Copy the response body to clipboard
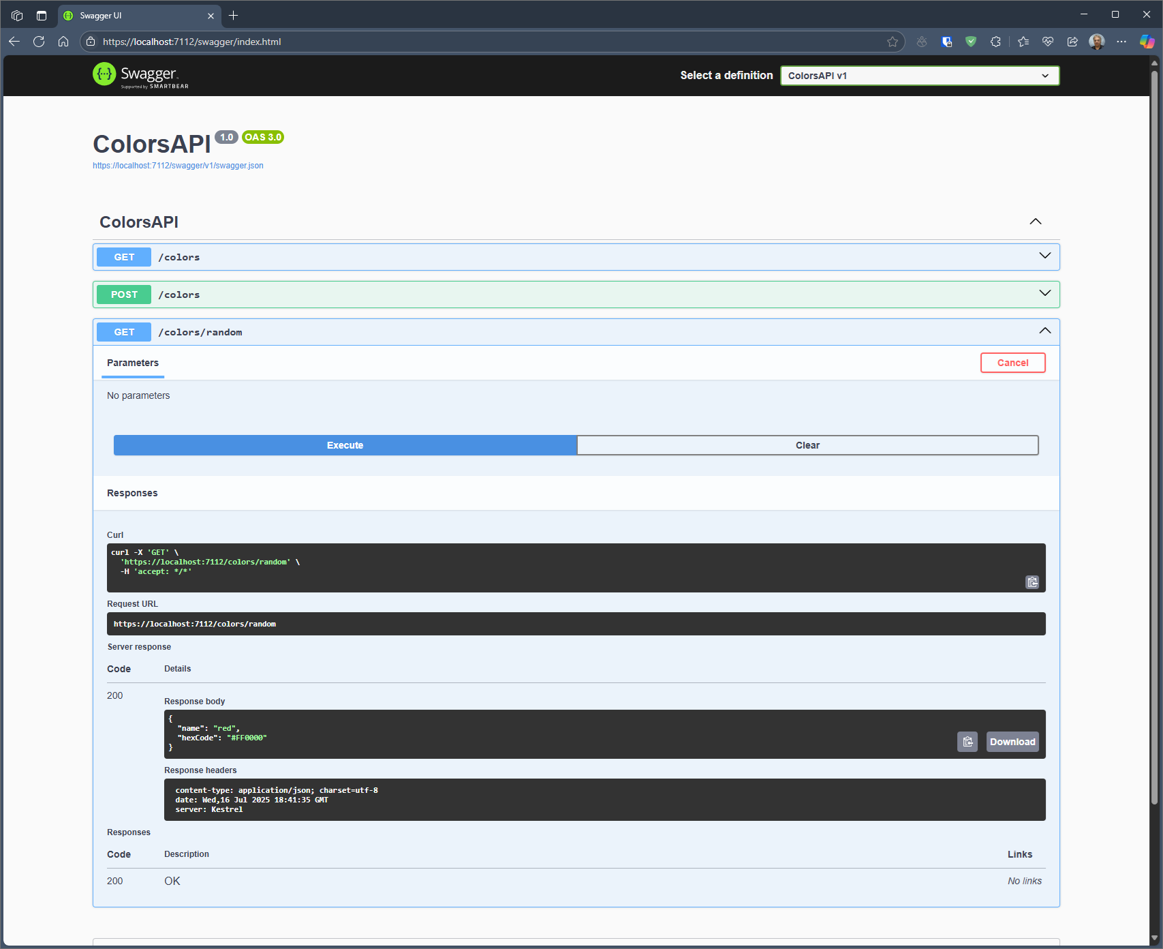The width and height of the screenshot is (1163, 949). click(x=967, y=742)
